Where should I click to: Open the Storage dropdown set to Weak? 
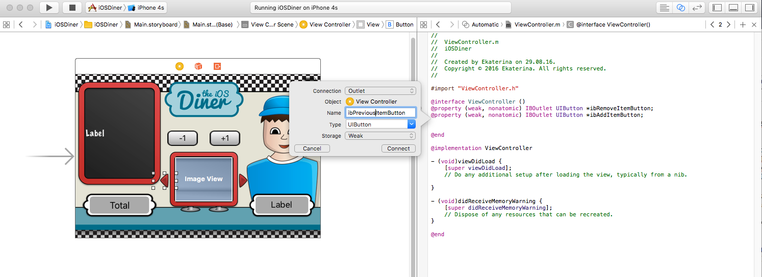pyautogui.click(x=380, y=136)
